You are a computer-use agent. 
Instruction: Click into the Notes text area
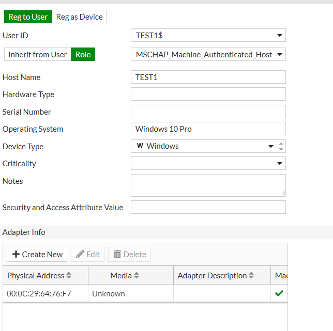[x=208, y=185]
